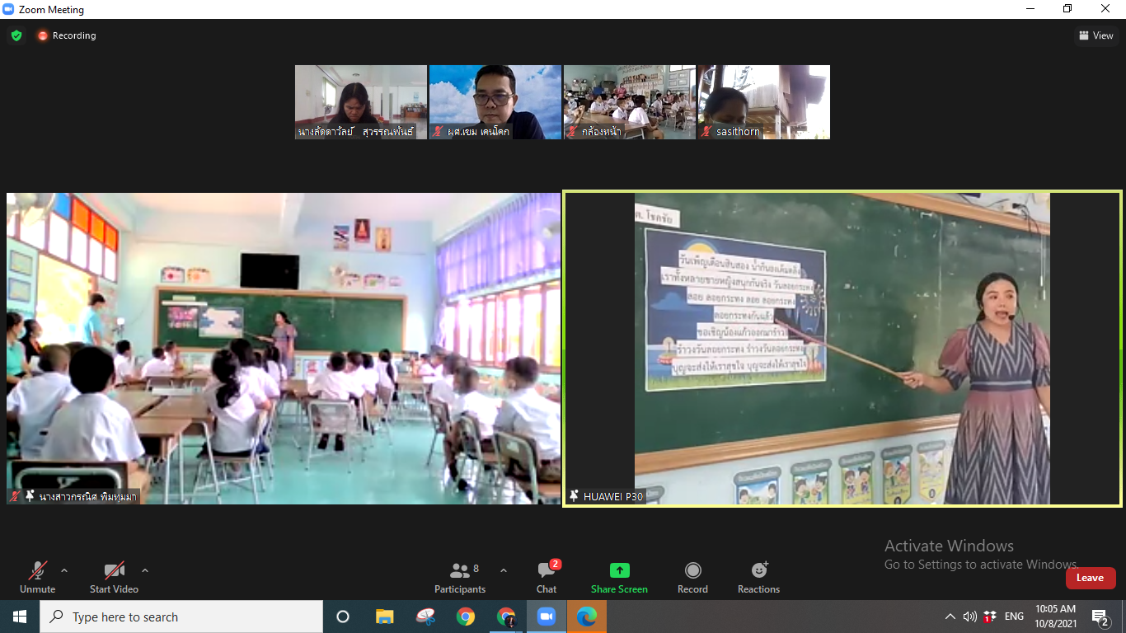This screenshot has height=633, width=1126.
Task: Expand audio options arrow beside Unmute
Action: [64, 570]
